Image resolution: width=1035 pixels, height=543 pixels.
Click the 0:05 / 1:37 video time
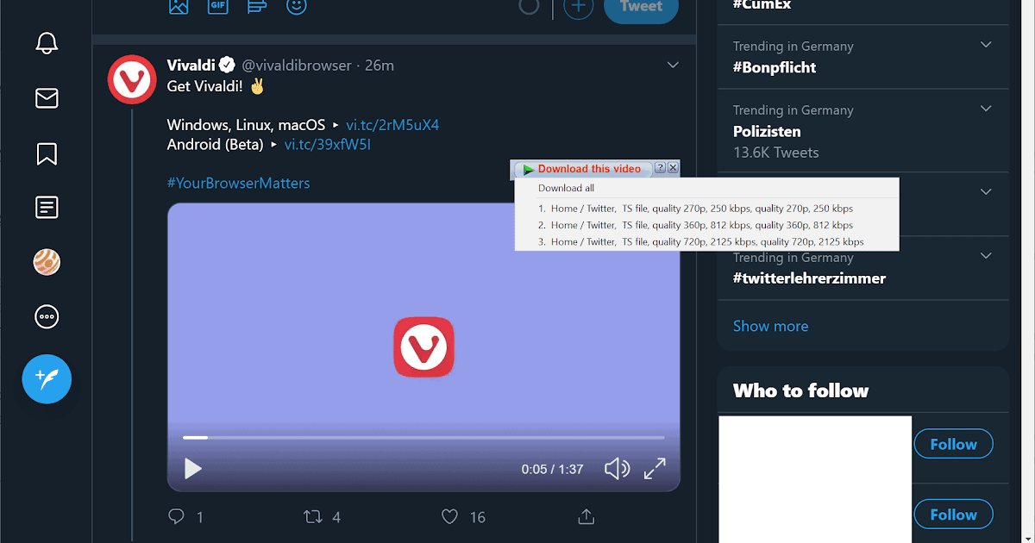552,470
